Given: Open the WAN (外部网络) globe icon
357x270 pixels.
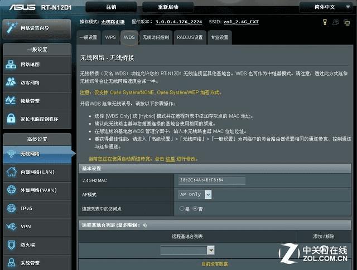Looking at the screenshot, I should coord(11,190).
